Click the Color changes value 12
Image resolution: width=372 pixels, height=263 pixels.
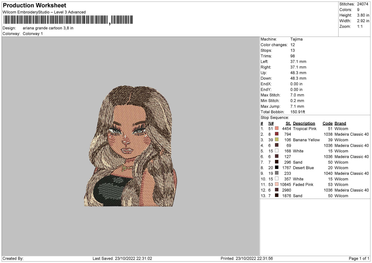click(x=292, y=45)
